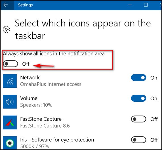162x150 pixels.
Task: Select the Volume speaker icon tile
Action: click(10, 102)
